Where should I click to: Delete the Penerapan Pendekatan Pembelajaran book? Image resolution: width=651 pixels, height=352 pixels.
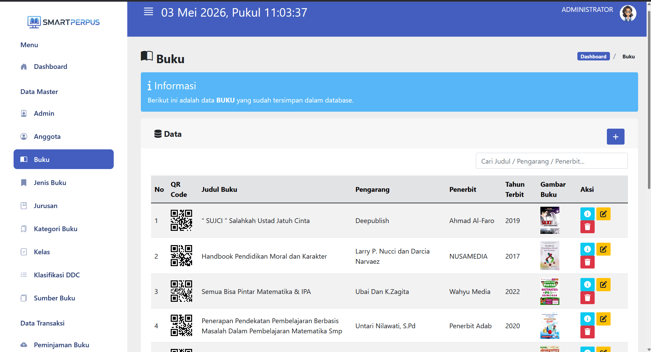click(587, 332)
